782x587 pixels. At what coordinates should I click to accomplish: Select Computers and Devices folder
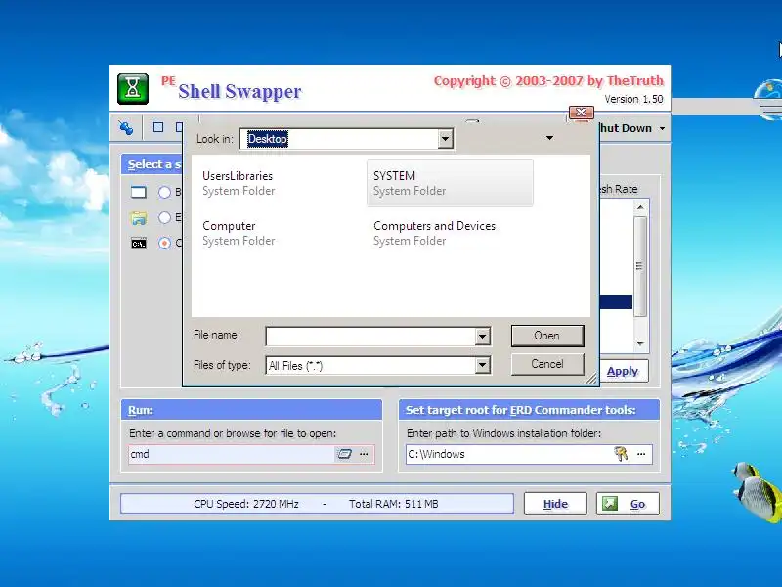click(x=434, y=233)
